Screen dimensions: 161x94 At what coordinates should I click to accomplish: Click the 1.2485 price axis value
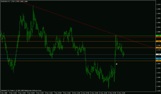click(158, 77)
